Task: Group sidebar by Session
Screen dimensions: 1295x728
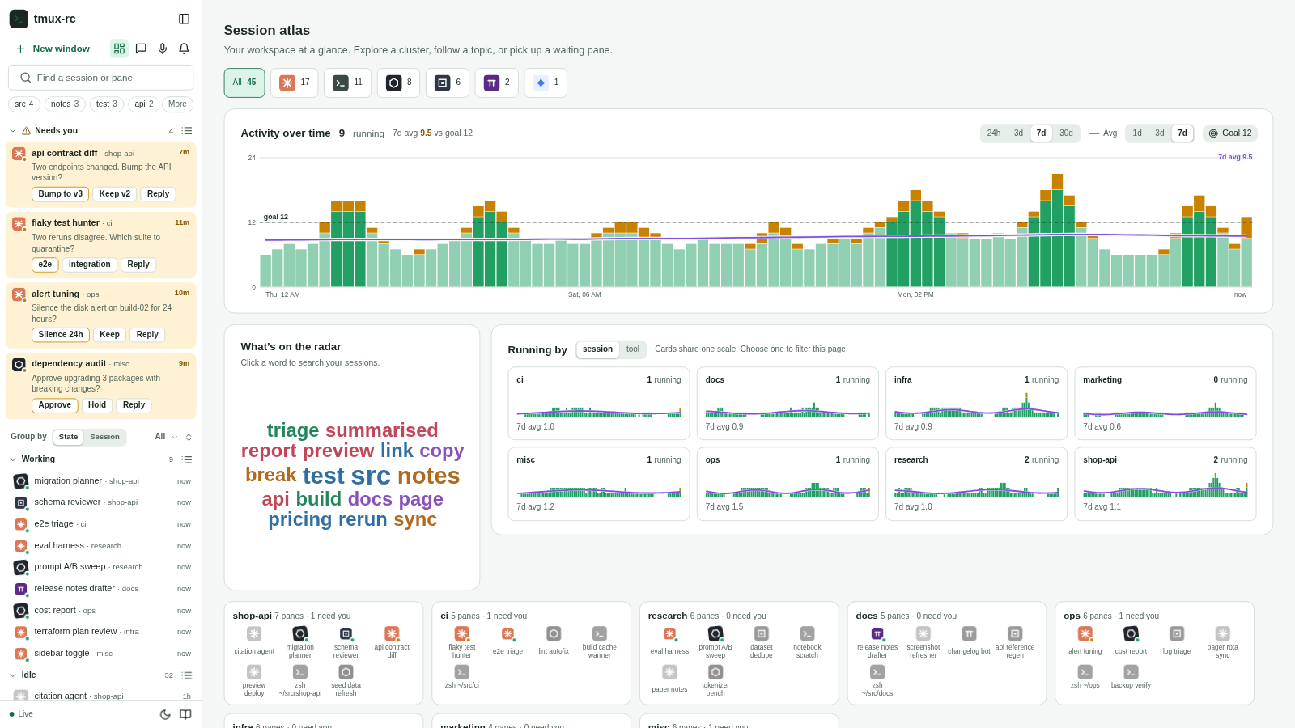Action: click(104, 437)
